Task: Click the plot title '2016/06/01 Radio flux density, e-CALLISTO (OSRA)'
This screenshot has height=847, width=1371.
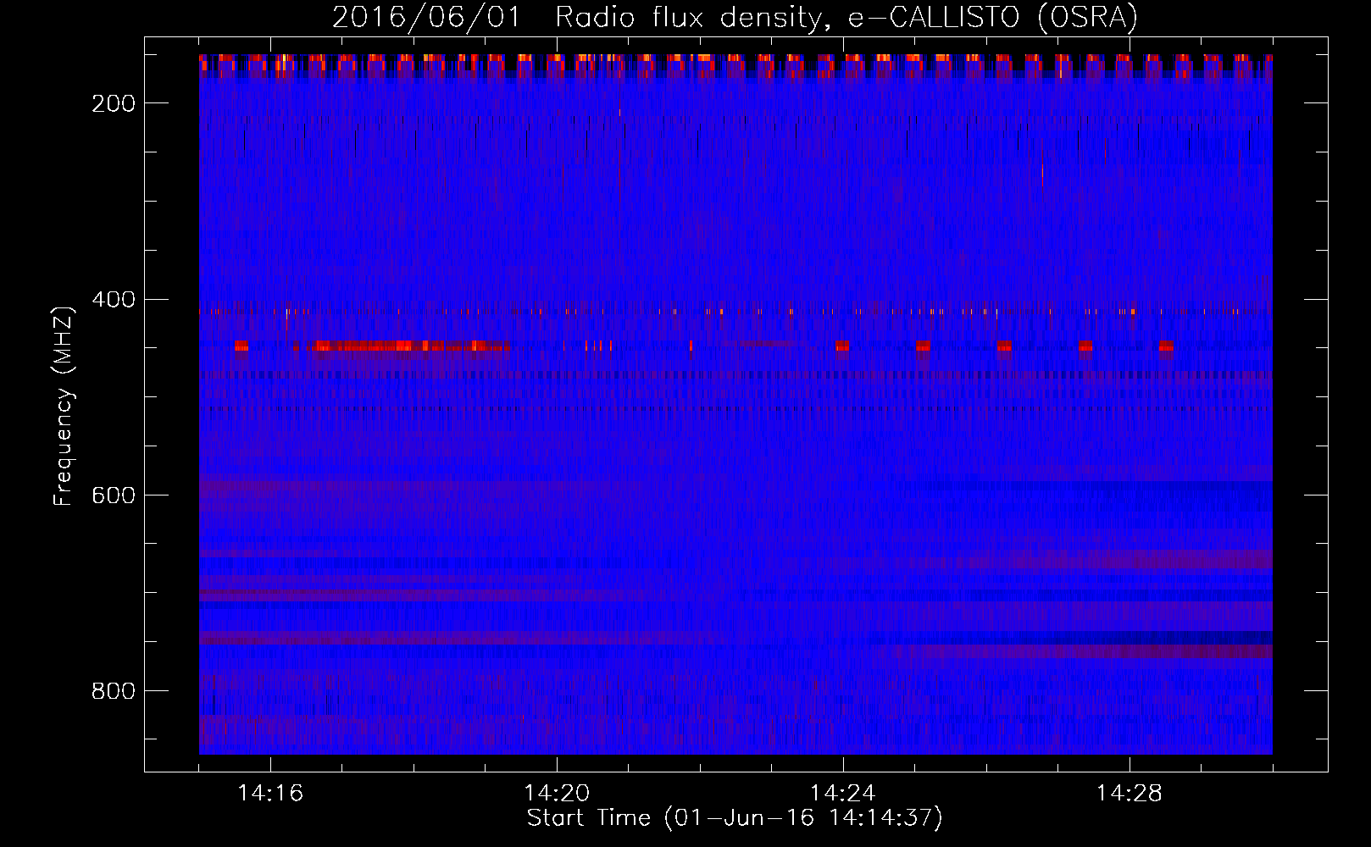Action: (735, 18)
